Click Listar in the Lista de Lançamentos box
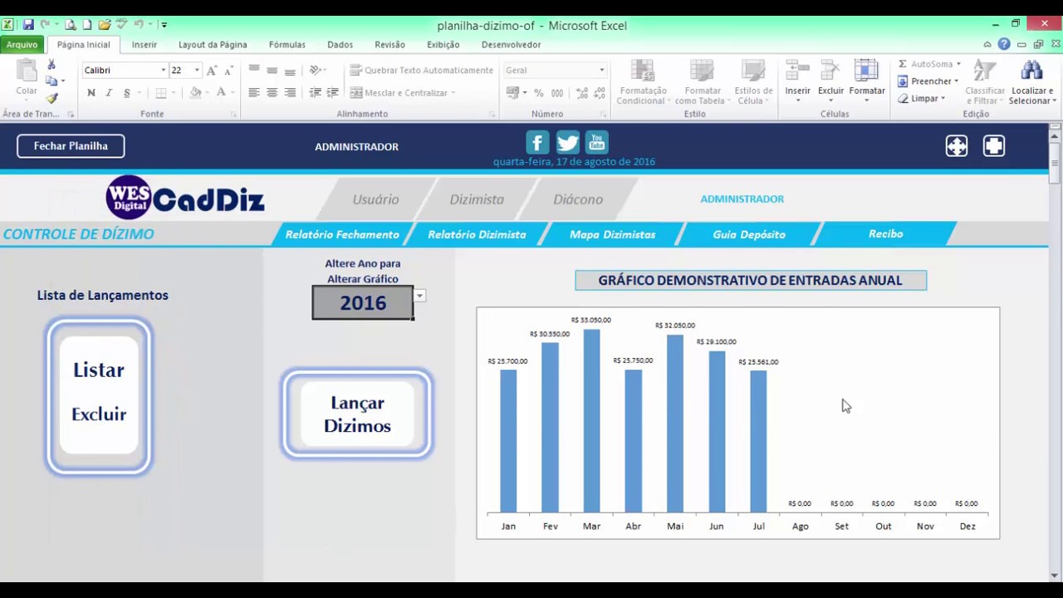This screenshot has width=1063, height=598. (98, 370)
